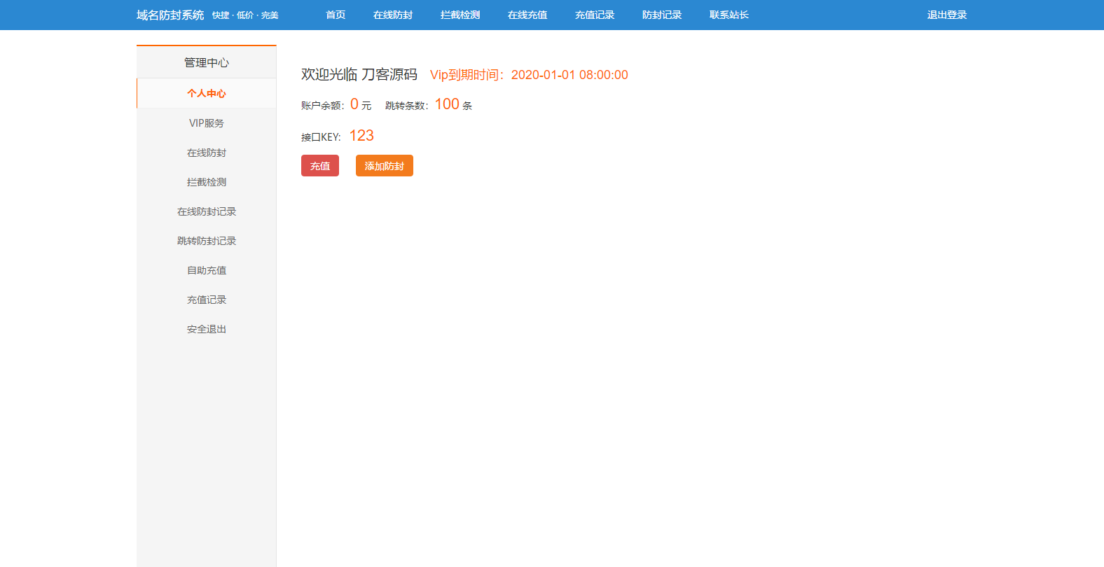View 跳转防封记录 in the sidebar

click(x=207, y=241)
